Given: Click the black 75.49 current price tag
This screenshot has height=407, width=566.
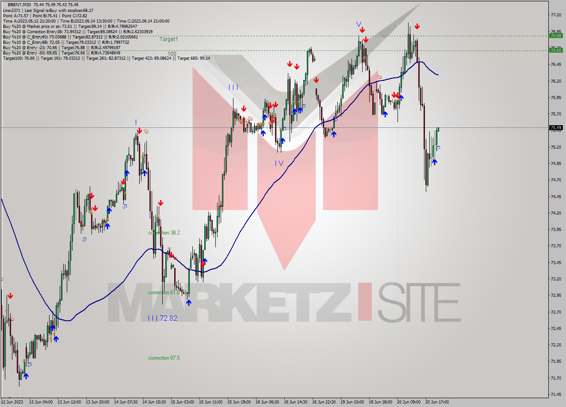Looking at the screenshot, I should (556, 128).
